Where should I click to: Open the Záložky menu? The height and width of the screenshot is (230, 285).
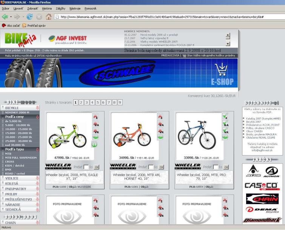point(60,8)
